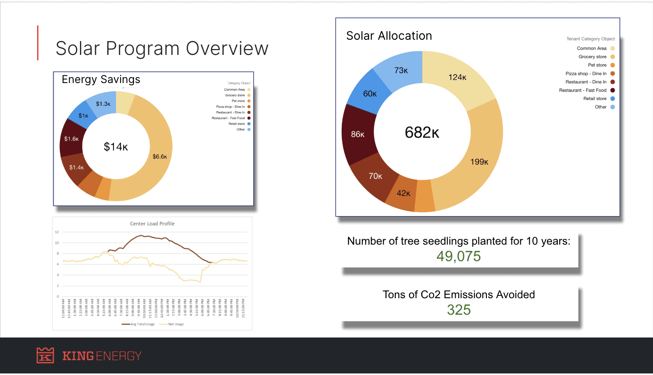Click the Pet store legend marker in Energy Savings

tap(249, 101)
